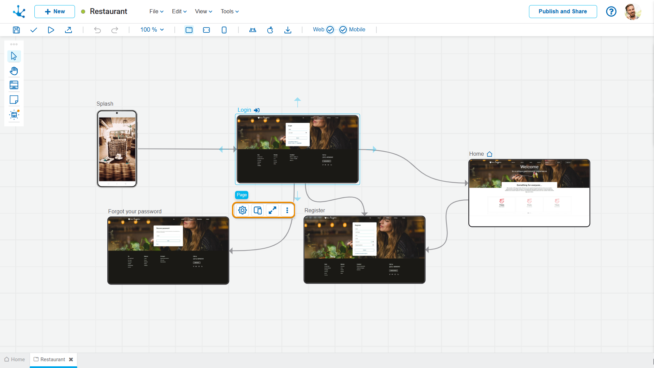Switch to desktop view mode
The height and width of the screenshot is (368, 654).
189,30
